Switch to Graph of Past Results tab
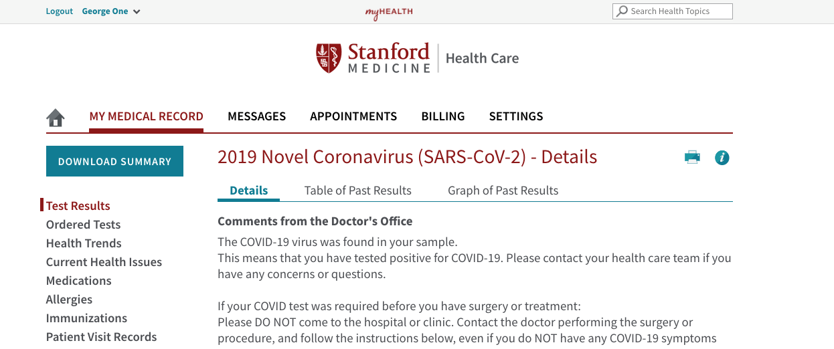Screen dimensions: 834x349 pos(503,191)
